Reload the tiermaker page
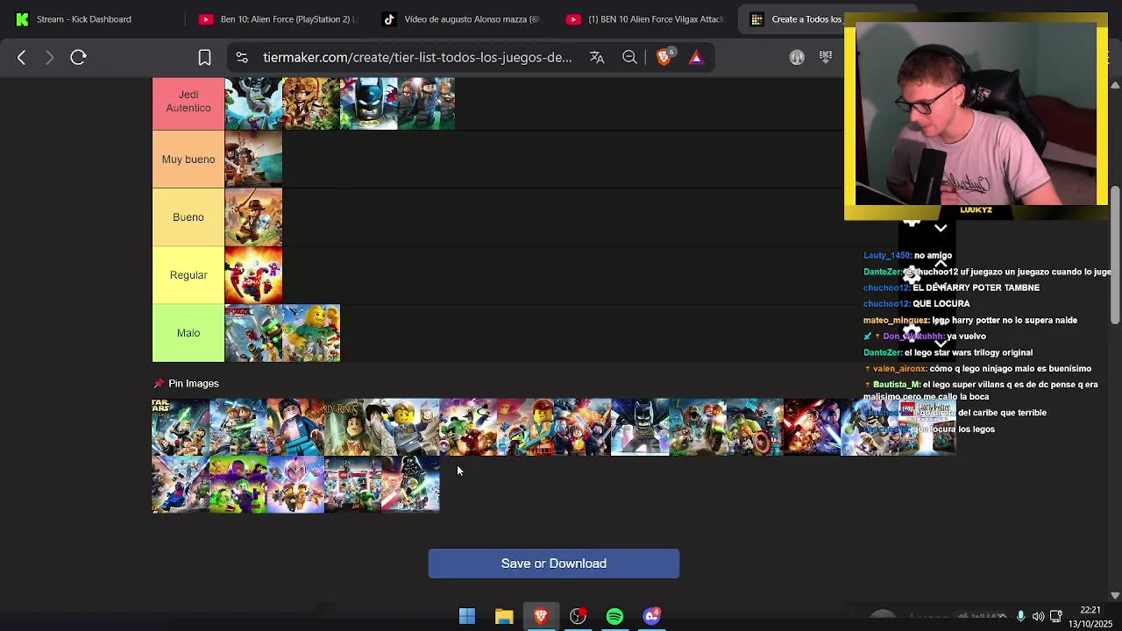 tap(78, 58)
